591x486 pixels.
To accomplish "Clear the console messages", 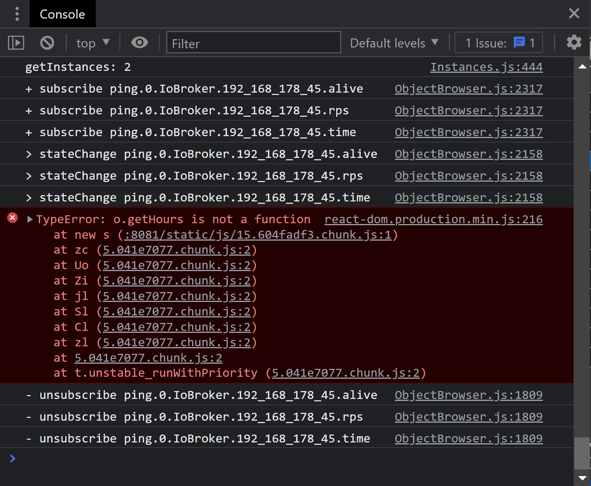I will (x=47, y=42).
